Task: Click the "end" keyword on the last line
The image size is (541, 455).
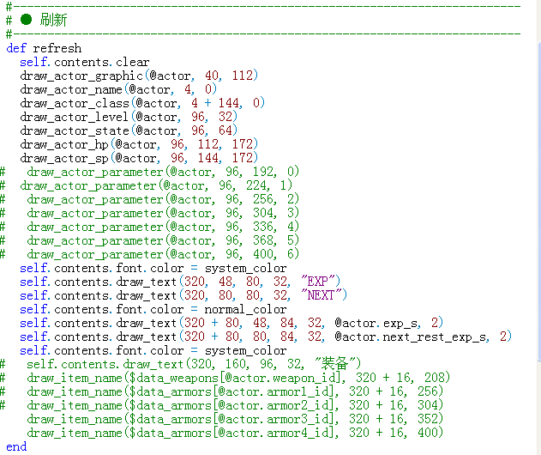Action: click(16, 446)
